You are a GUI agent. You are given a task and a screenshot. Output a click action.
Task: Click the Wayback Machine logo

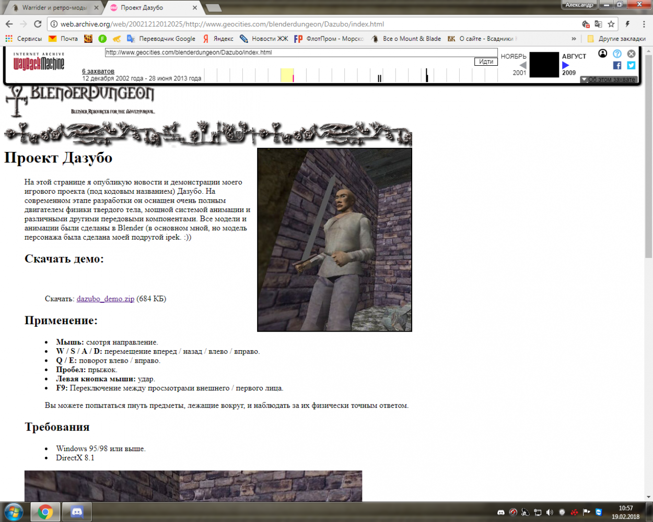click(x=39, y=62)
